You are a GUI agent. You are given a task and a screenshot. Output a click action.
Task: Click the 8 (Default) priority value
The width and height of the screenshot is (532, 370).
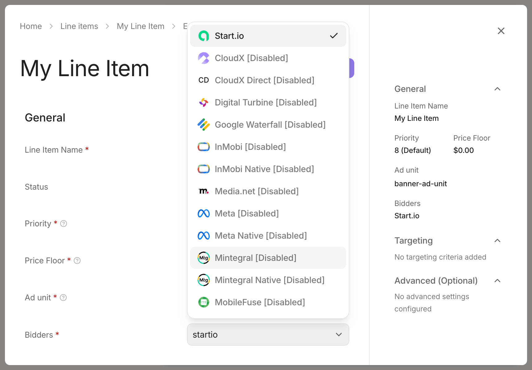pyautogui.click(x=413, y=150)
